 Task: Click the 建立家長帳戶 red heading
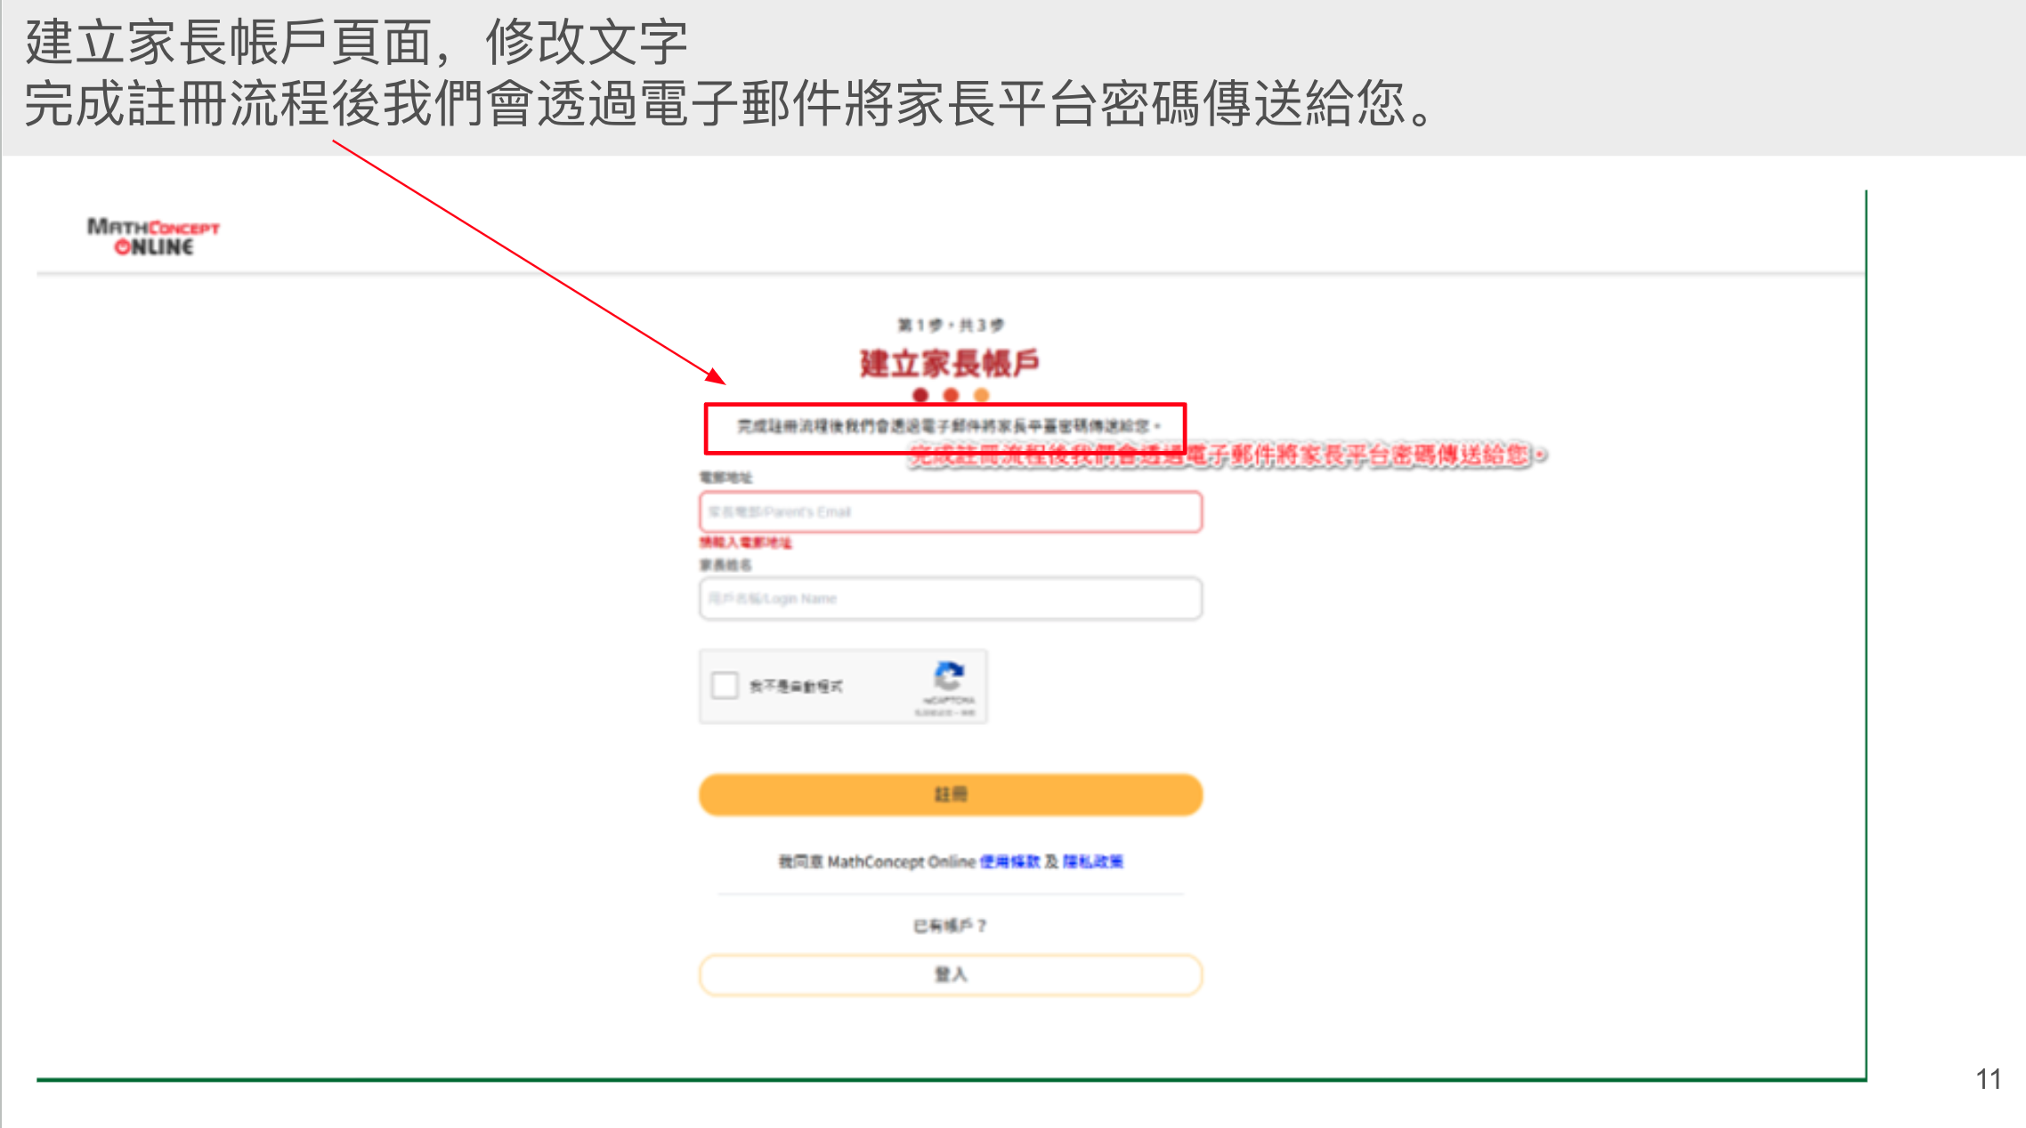pyautogui.click(x=950, y=363)
